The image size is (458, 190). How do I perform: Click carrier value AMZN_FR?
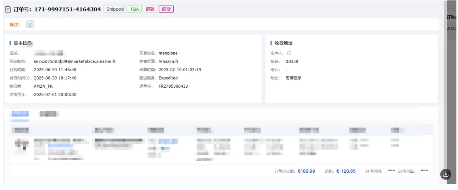[x=43, y=87]
